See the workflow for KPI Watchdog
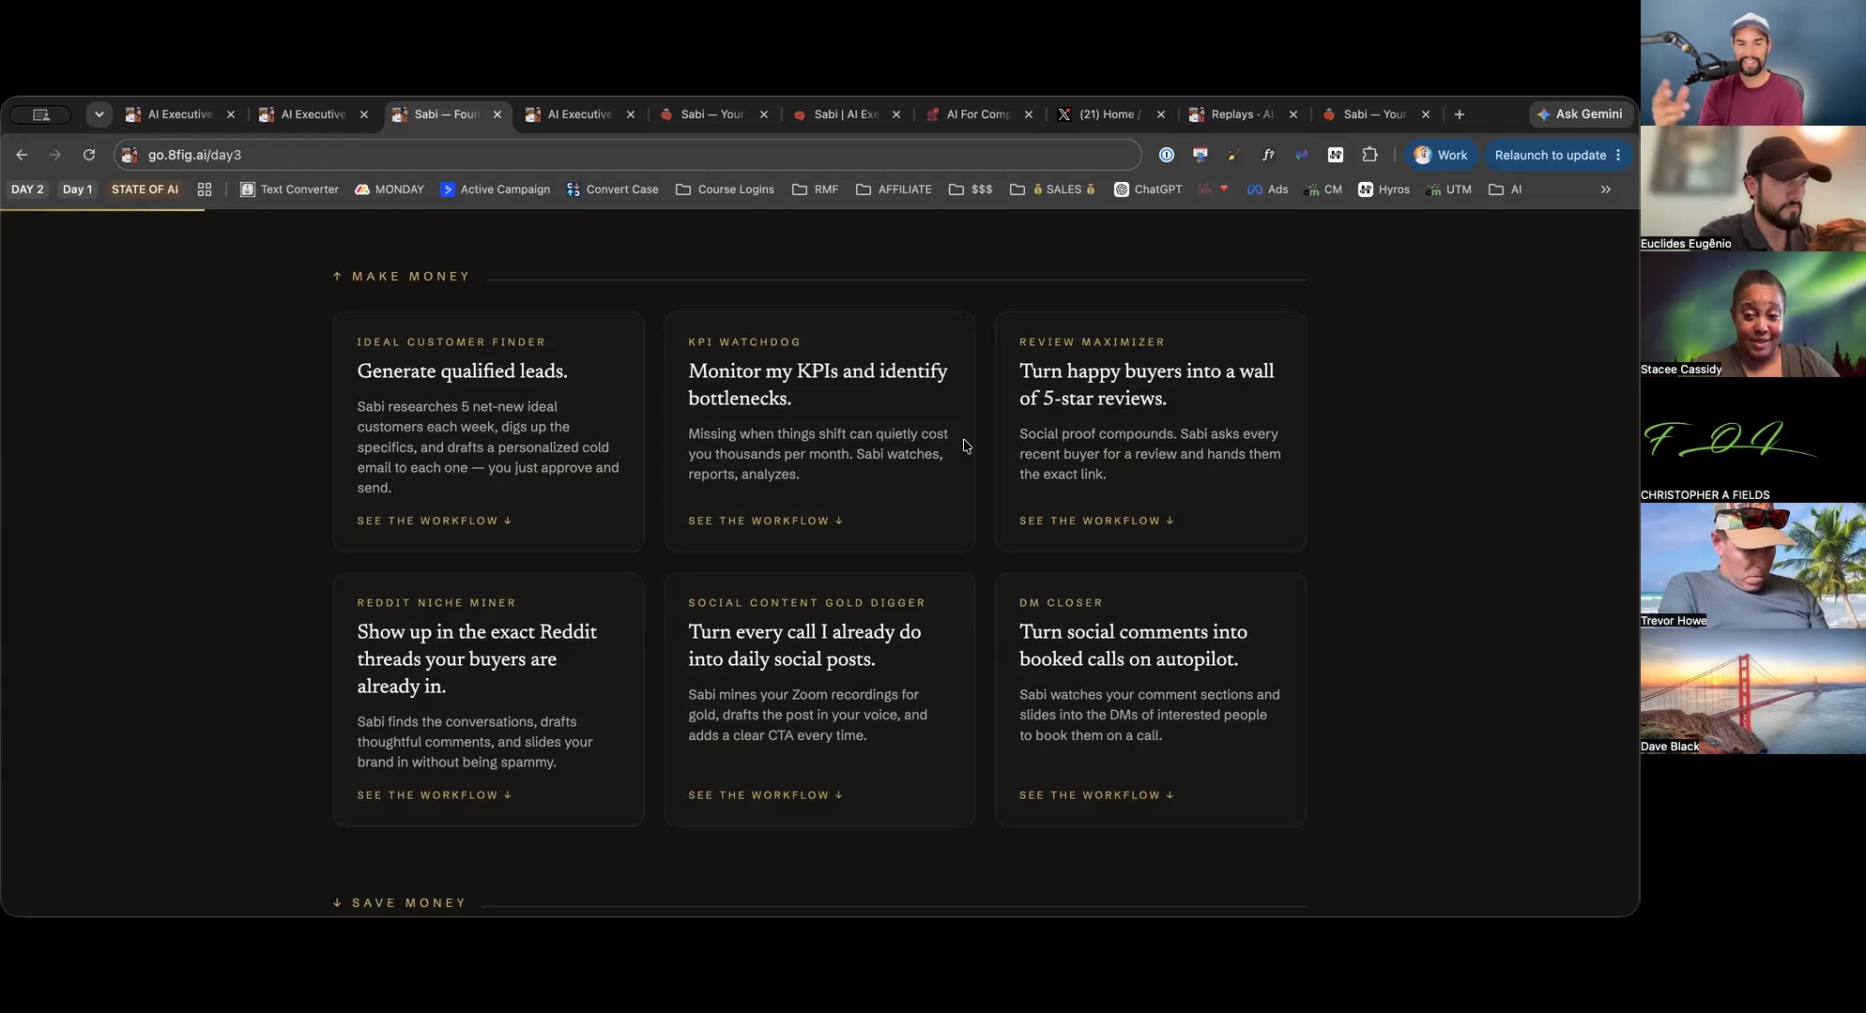This screenshot has width=1866, height=1013. pyautogui.click(x=766, y=521)
